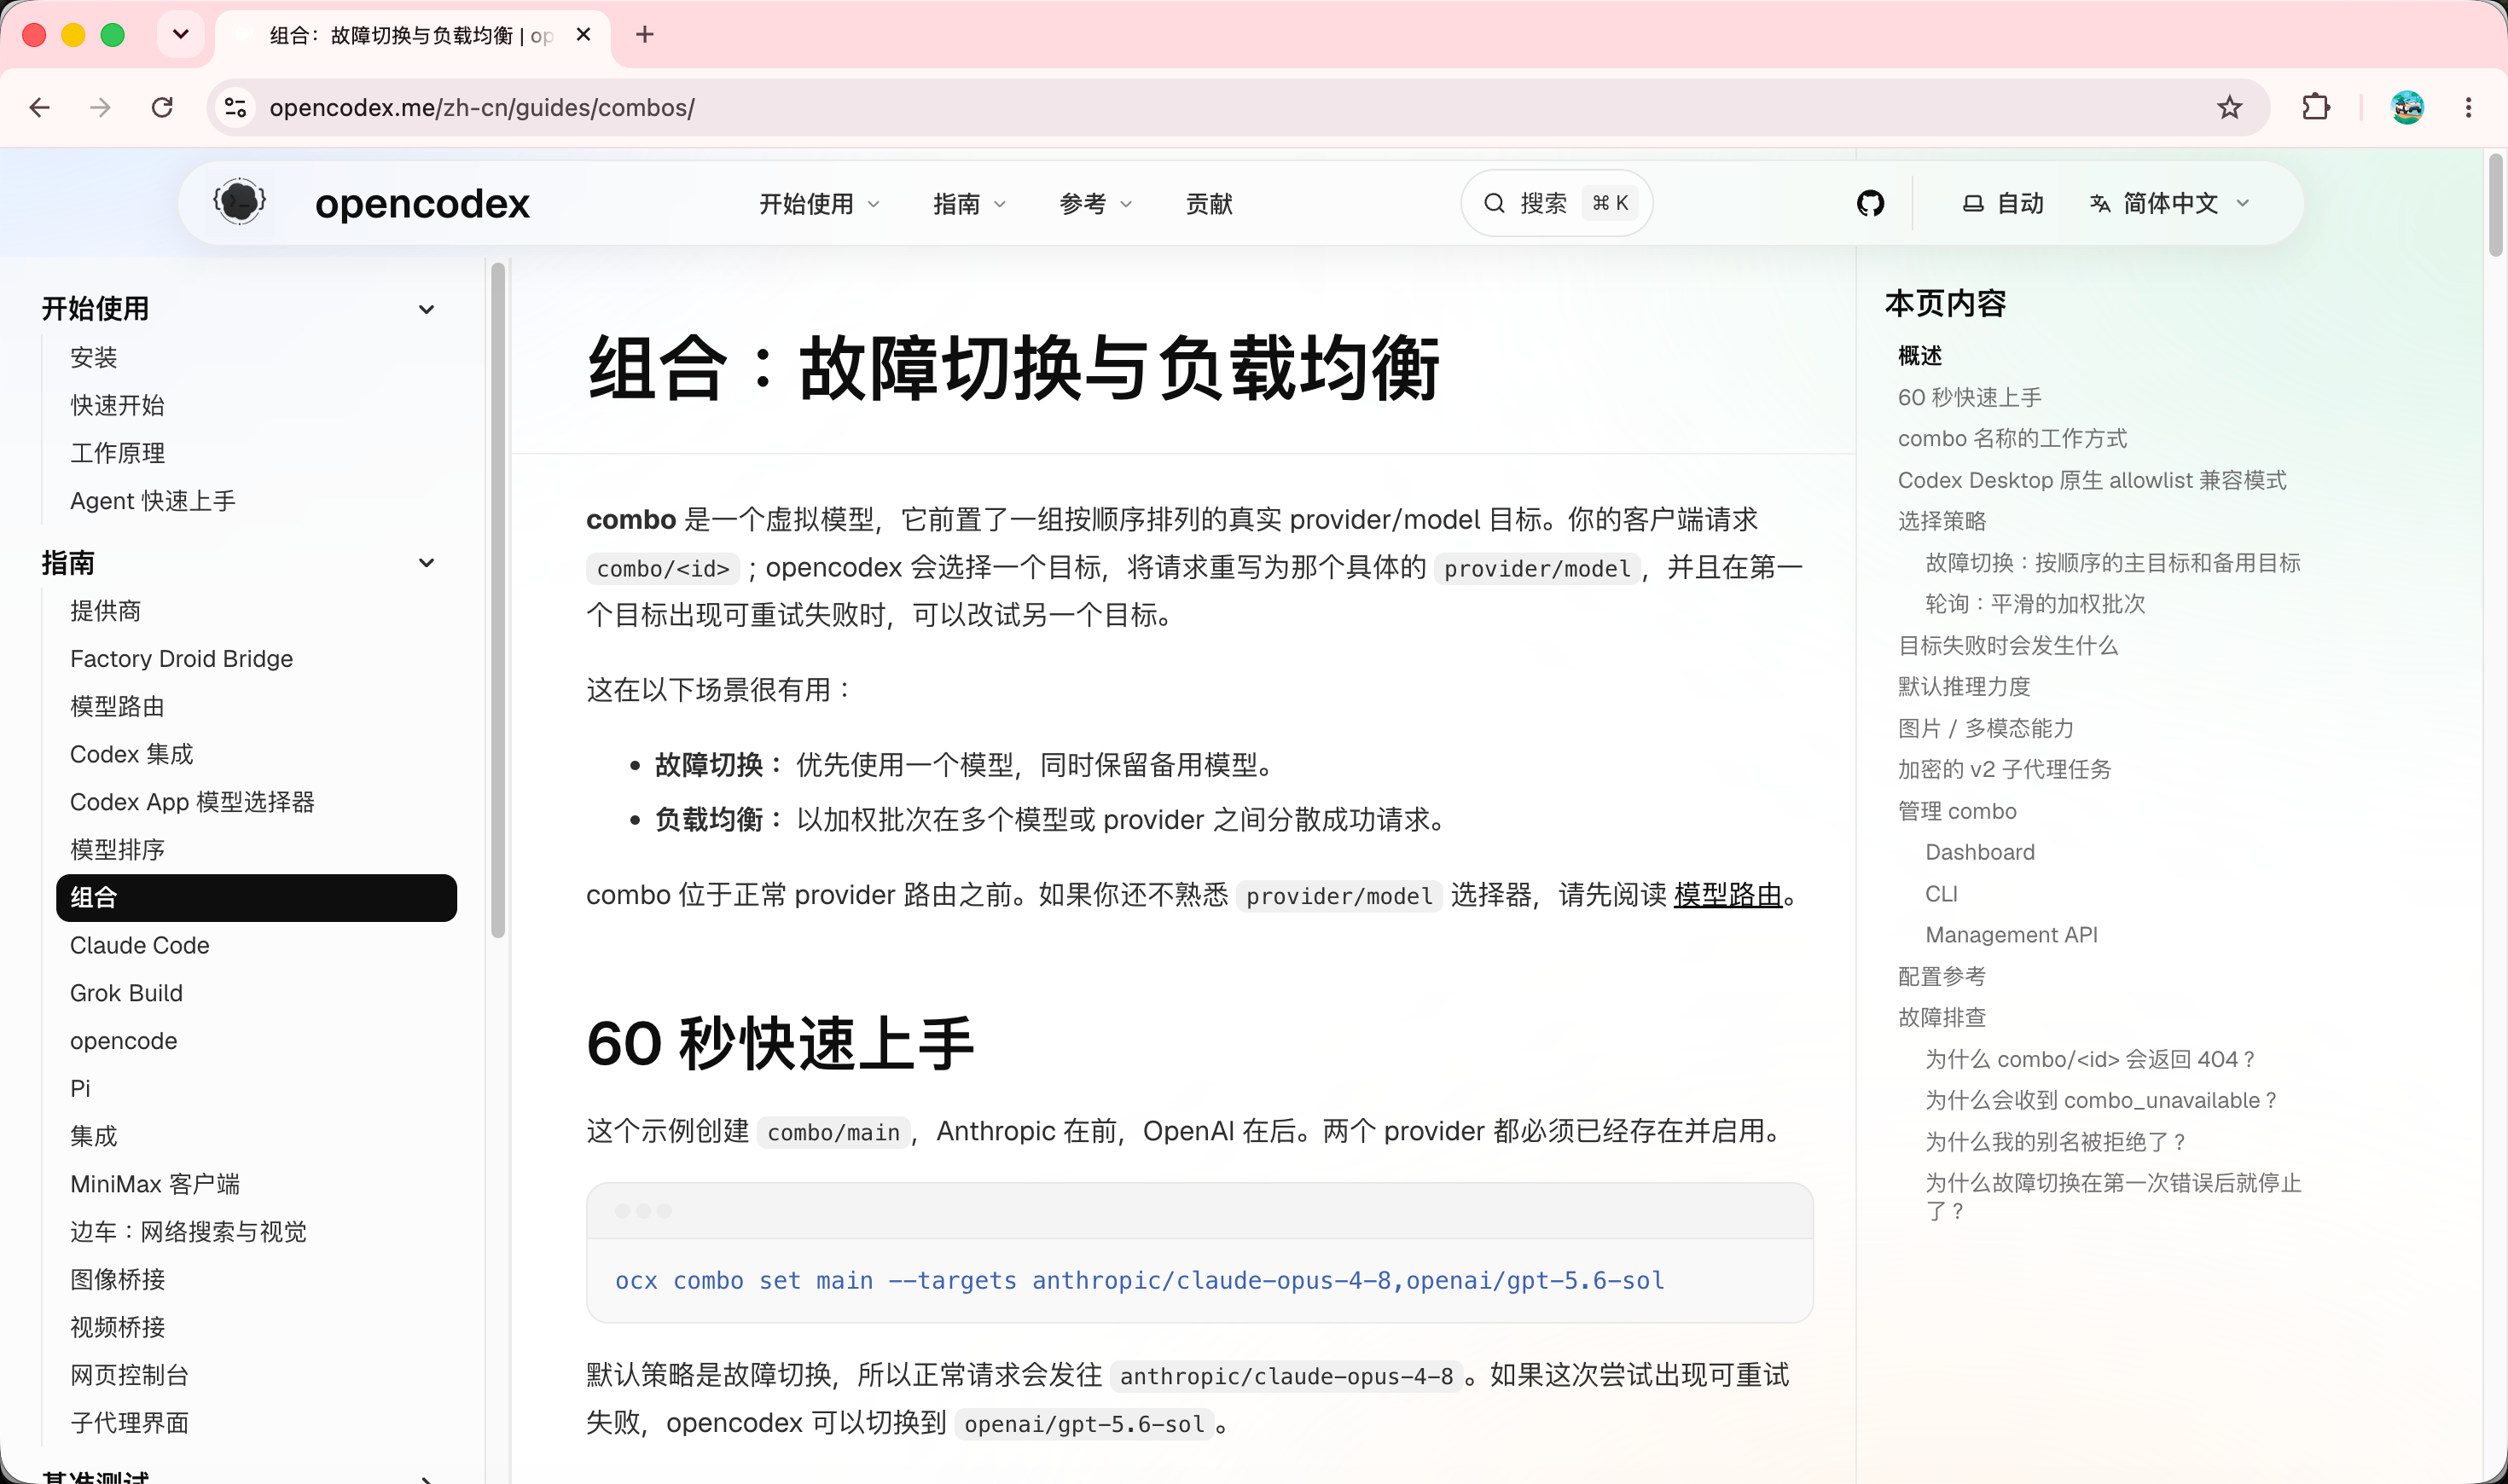Jump to 概述 in page contents

1919,356
